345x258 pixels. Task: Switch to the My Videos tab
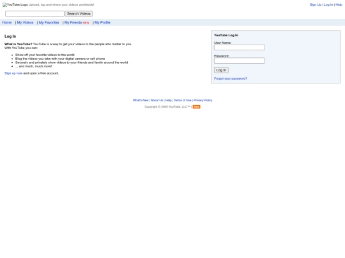click(25, 22)
